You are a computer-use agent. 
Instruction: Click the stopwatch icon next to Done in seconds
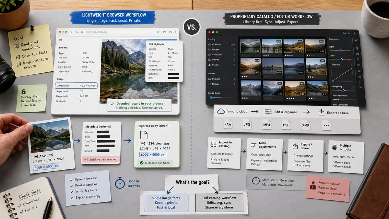pos(120,183)
